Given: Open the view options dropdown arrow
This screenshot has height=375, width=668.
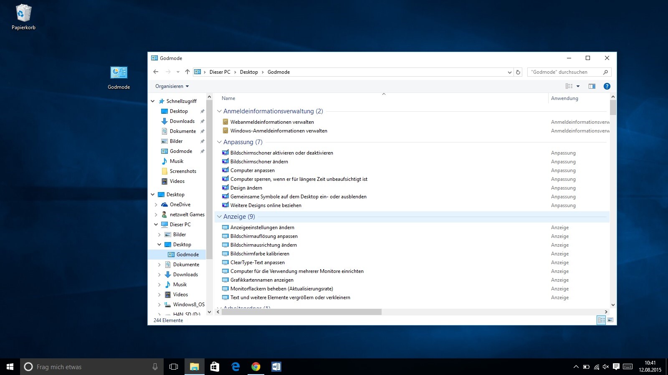Looking at the screenshot, I should (x=578, y=86).
